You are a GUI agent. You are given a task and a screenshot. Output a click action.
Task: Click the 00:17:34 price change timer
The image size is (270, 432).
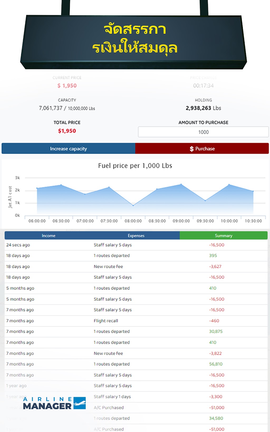coord(203,86)
